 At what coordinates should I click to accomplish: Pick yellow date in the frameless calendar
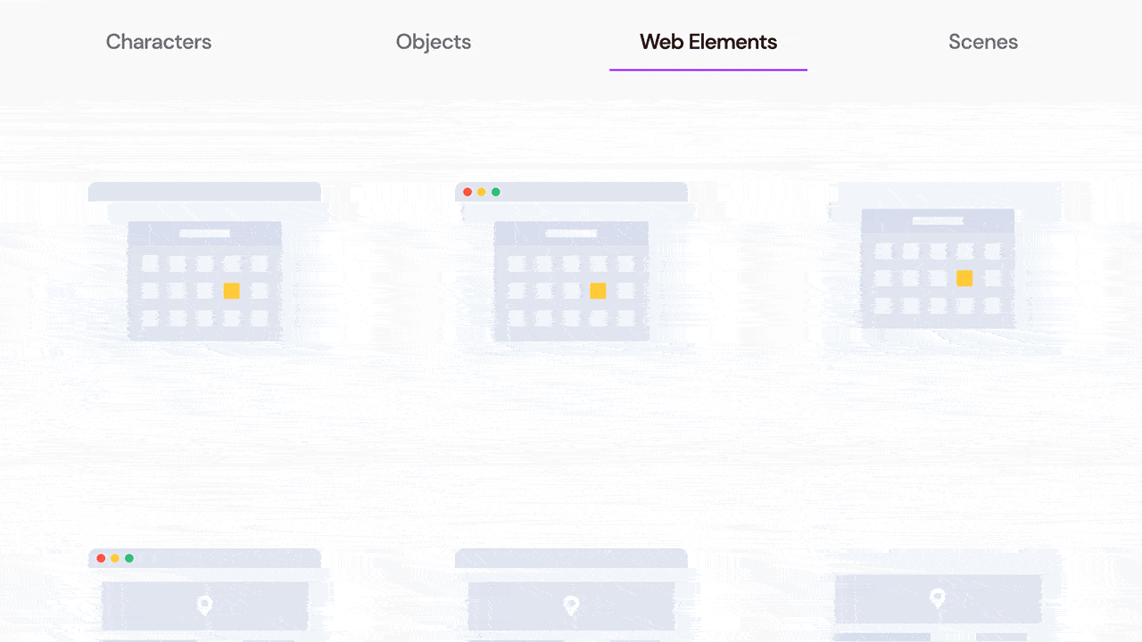964,278
